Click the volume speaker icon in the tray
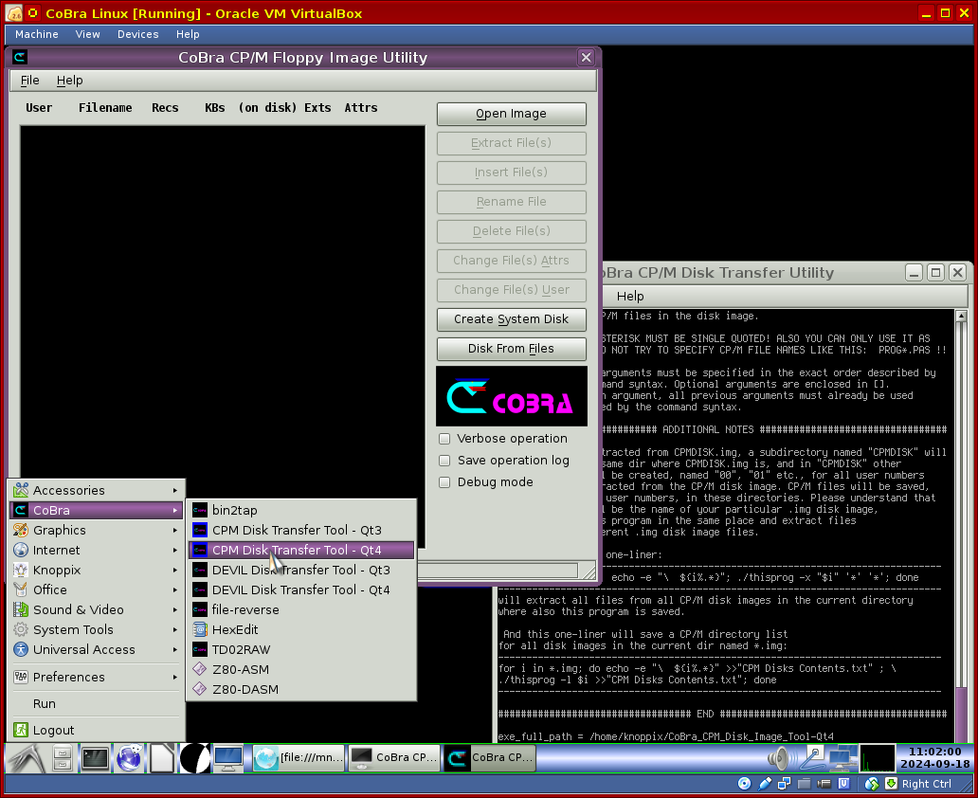 tap(779, 758)
